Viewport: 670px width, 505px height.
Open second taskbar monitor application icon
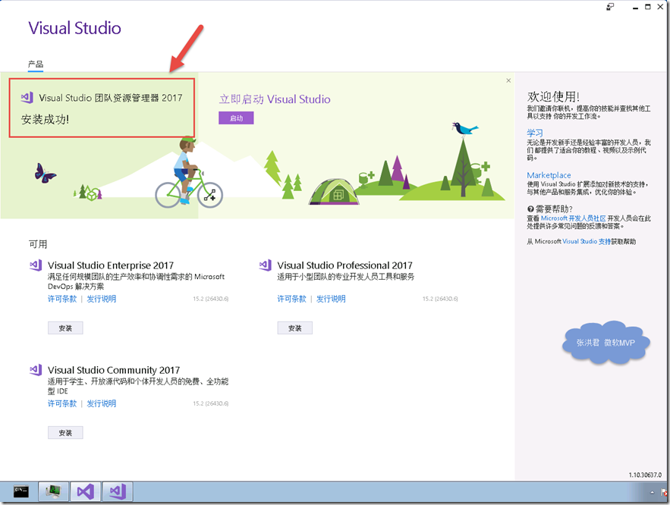pos(53,491)
